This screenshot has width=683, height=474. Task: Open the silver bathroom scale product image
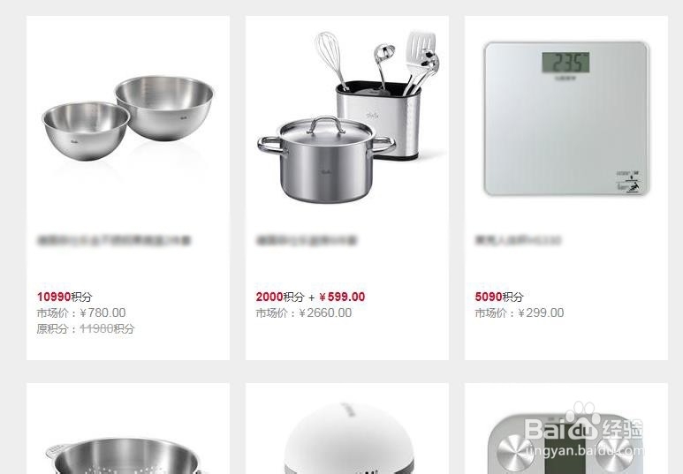coord(566,118)
